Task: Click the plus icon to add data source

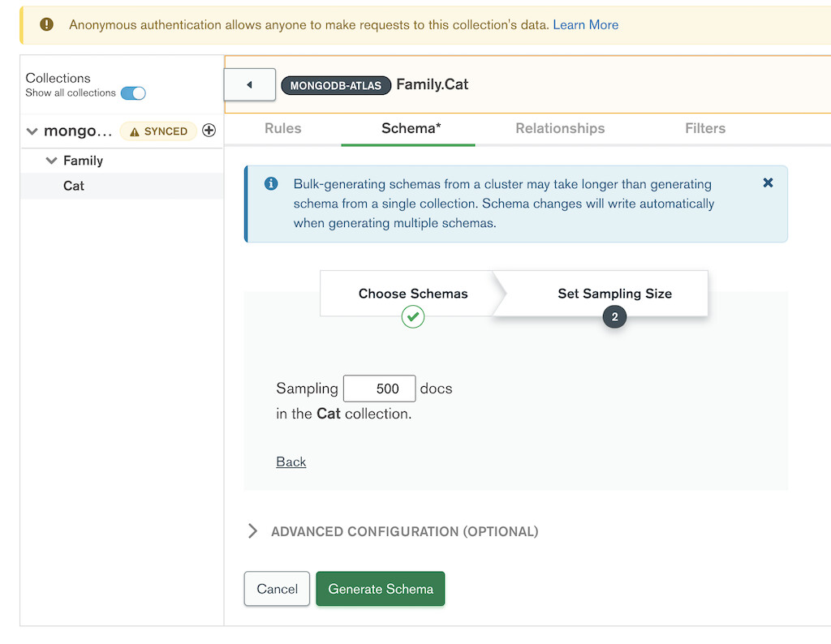Action: [209, 131]
